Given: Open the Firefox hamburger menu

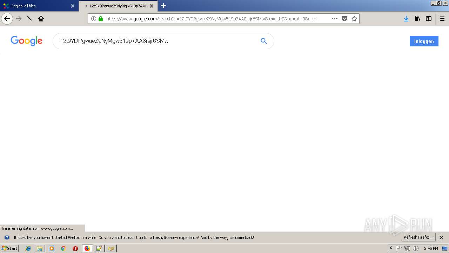Looking at the screenshot, I should pyautogui.click(x=442, y=19).
